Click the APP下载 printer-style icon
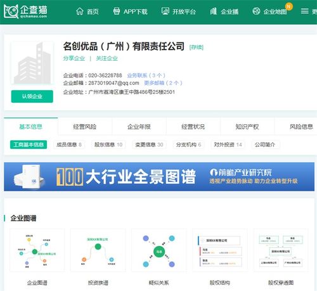The width and height of the screenshot is (317, 291). (x=117, y=11)
